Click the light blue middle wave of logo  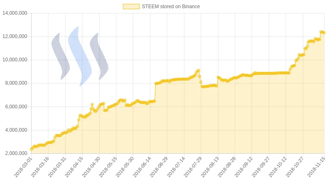click(79, 56)
